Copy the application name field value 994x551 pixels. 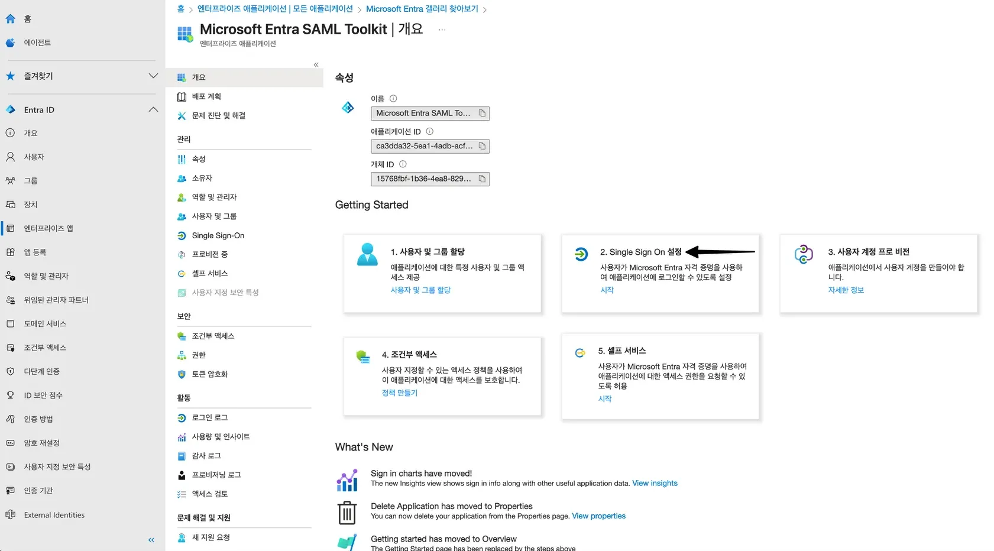click(x=482, y=114)
